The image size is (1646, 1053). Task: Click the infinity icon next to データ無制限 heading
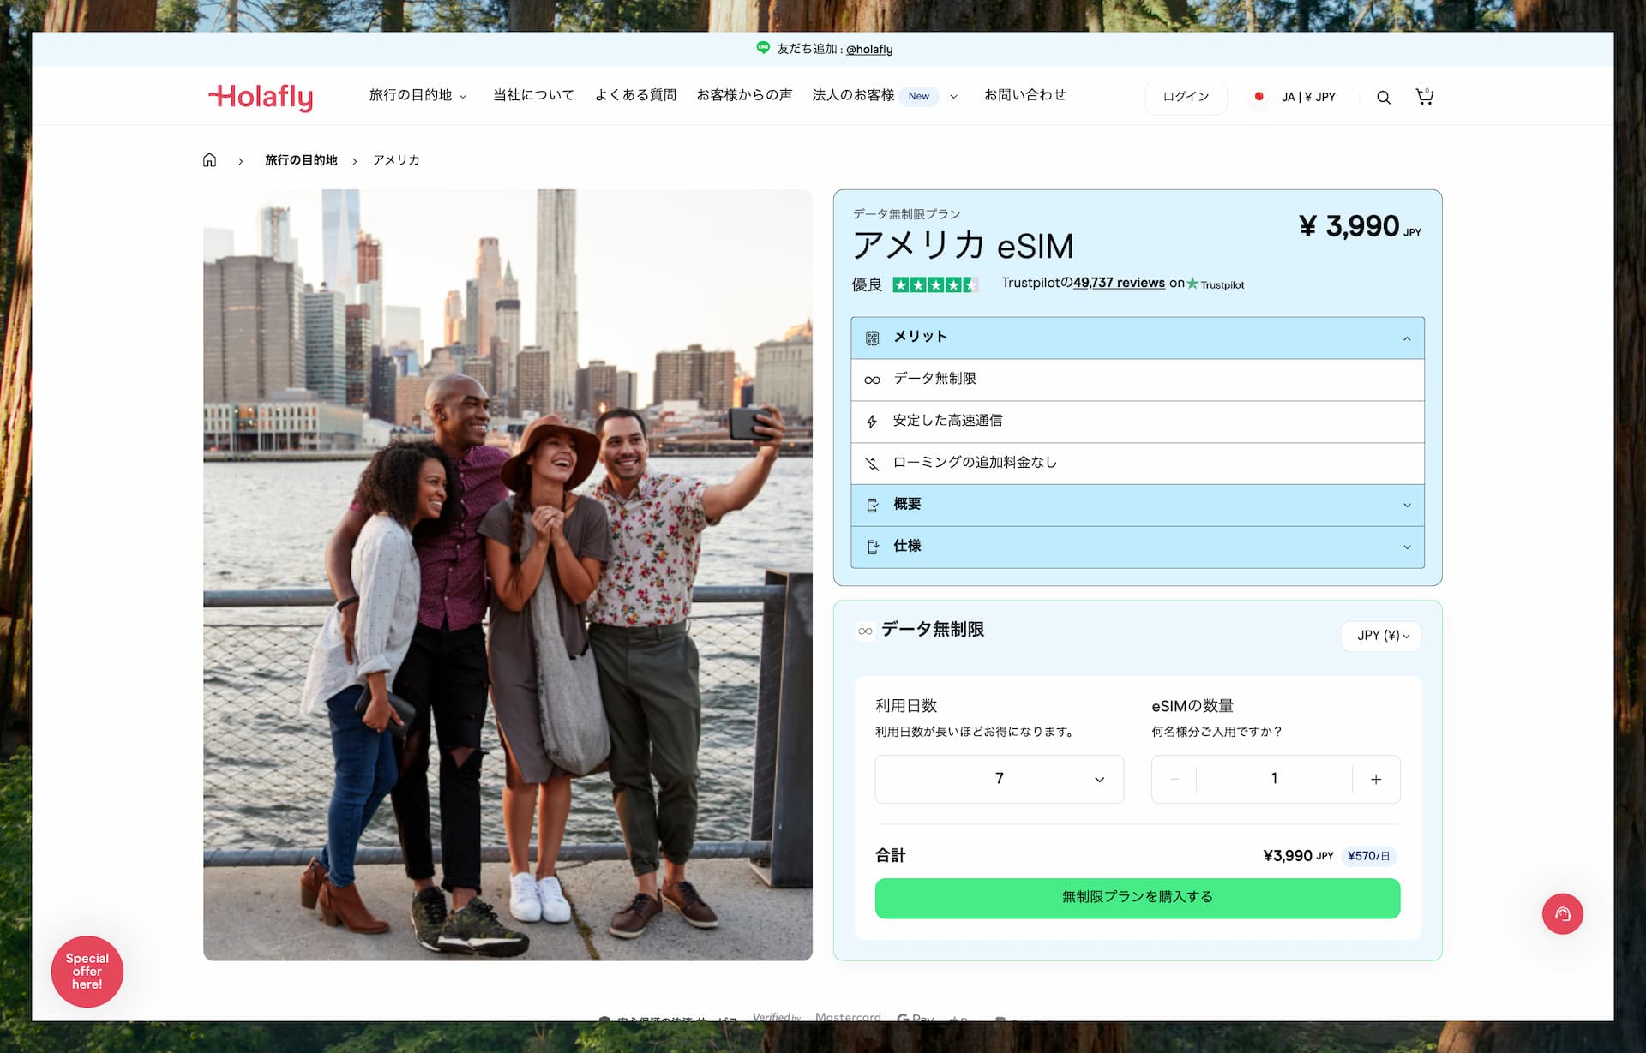[865, 631]
